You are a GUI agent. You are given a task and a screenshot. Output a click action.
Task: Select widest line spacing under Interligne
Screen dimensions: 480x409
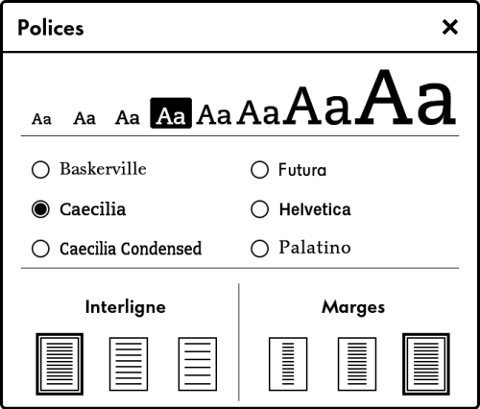(198, 364)
